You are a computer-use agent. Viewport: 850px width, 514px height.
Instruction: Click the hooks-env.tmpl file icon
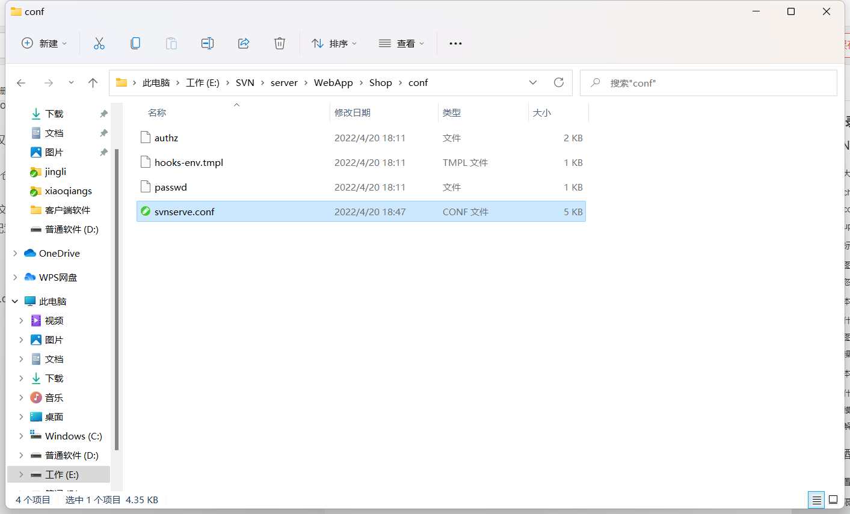click(145, 162)
